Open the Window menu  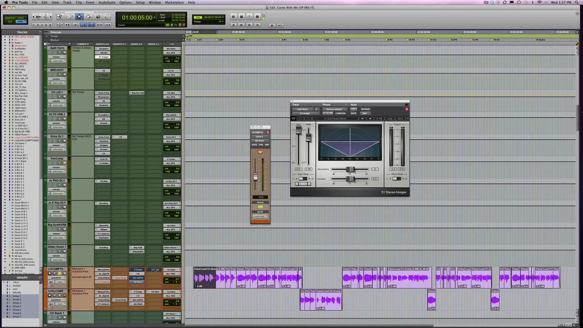[x=155, y=2]
